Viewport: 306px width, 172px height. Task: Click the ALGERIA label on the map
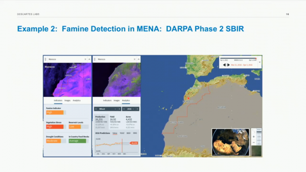(x=221, y=107)
